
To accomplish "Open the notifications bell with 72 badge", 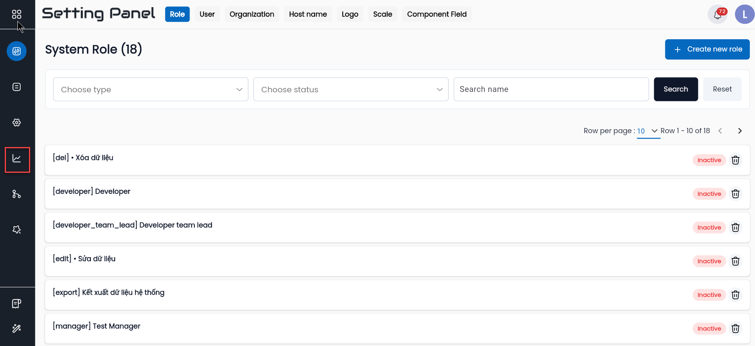I will [717, 15].
